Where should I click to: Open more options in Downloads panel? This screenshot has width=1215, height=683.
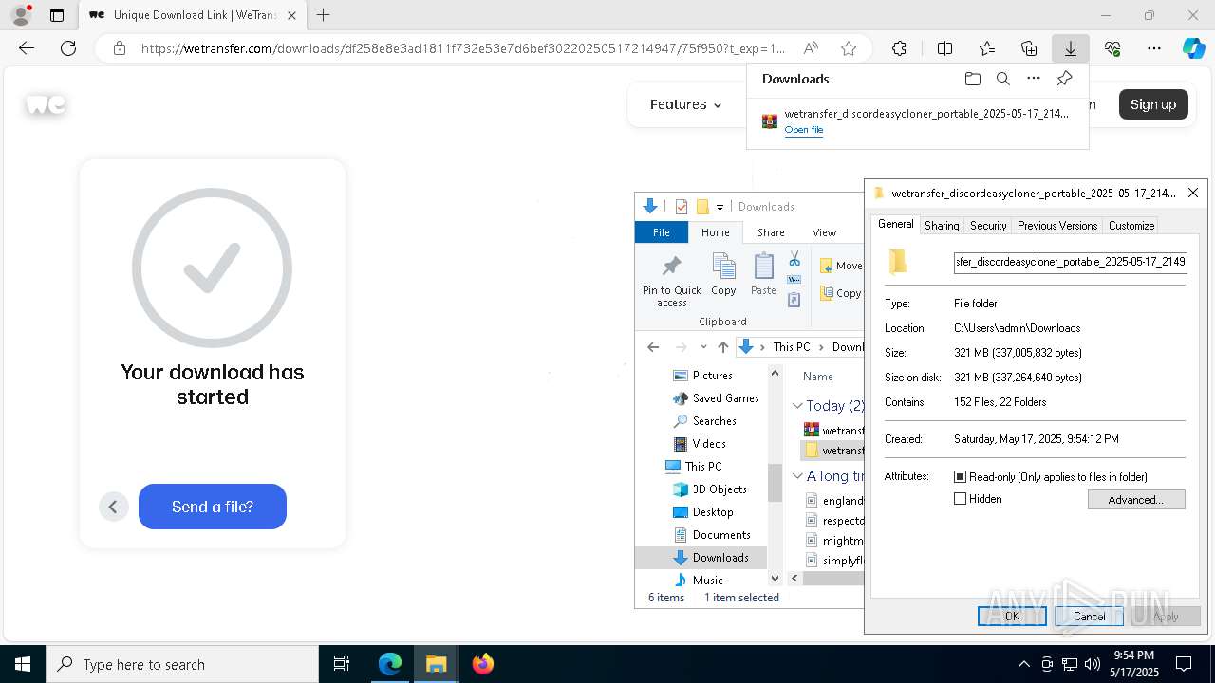coord(1034,79)
